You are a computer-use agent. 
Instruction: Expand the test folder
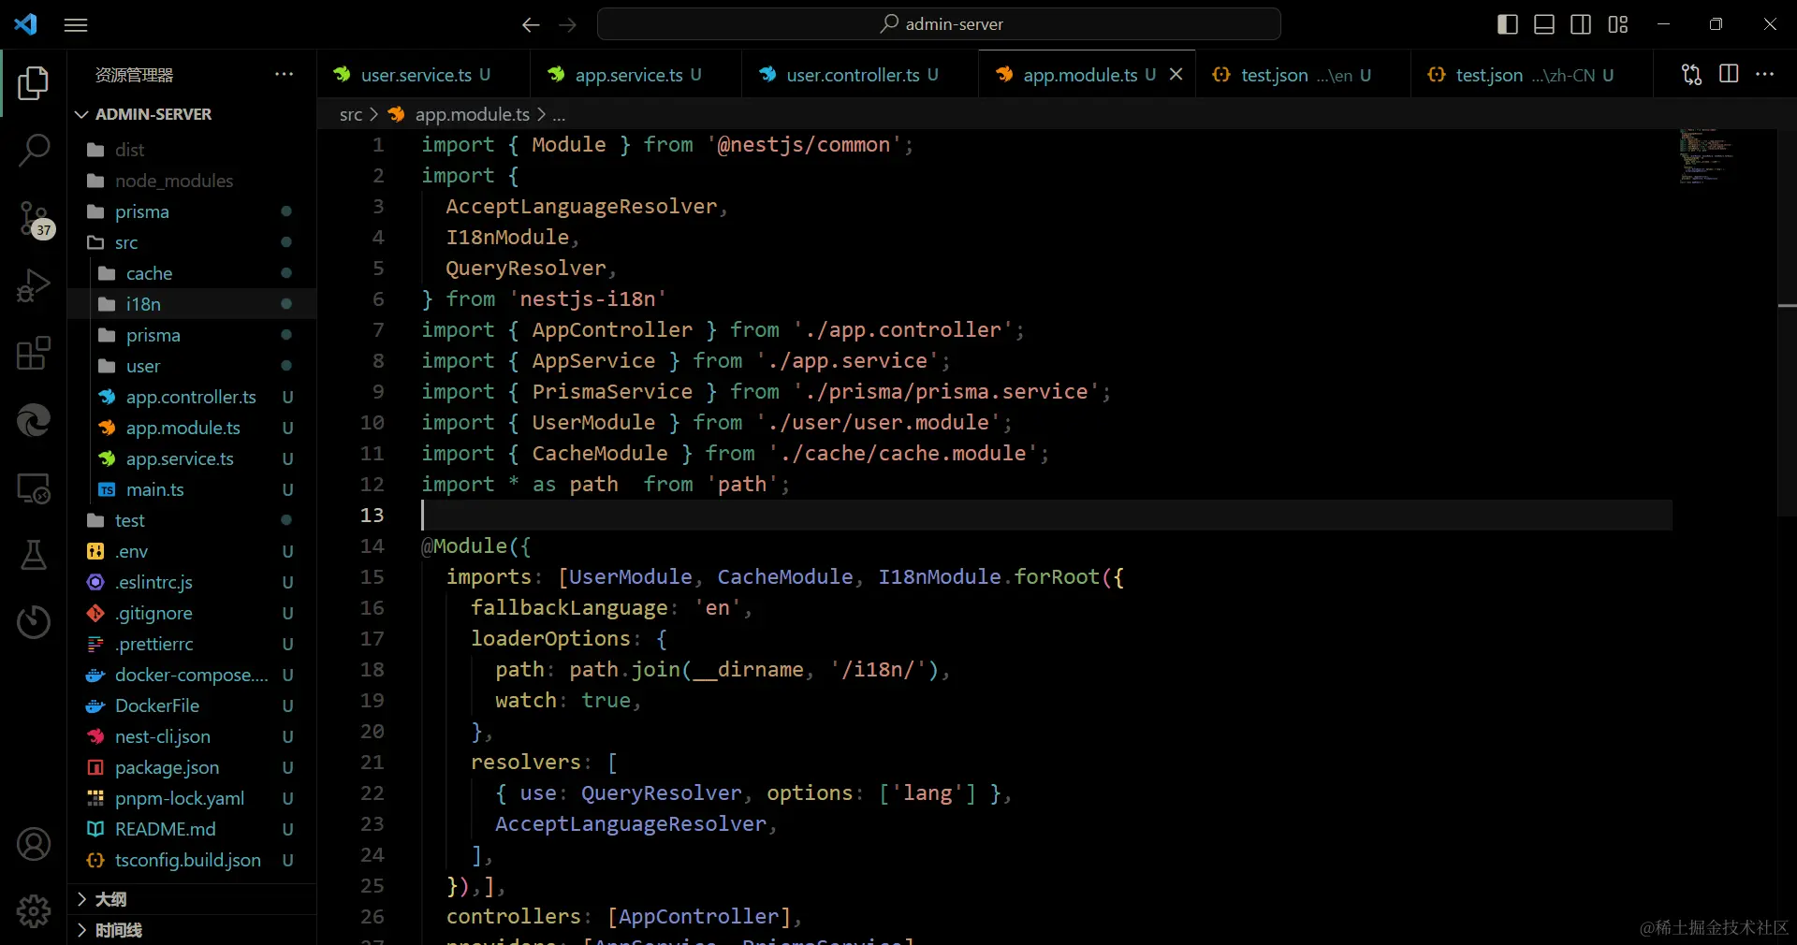(x=192, y=520)
